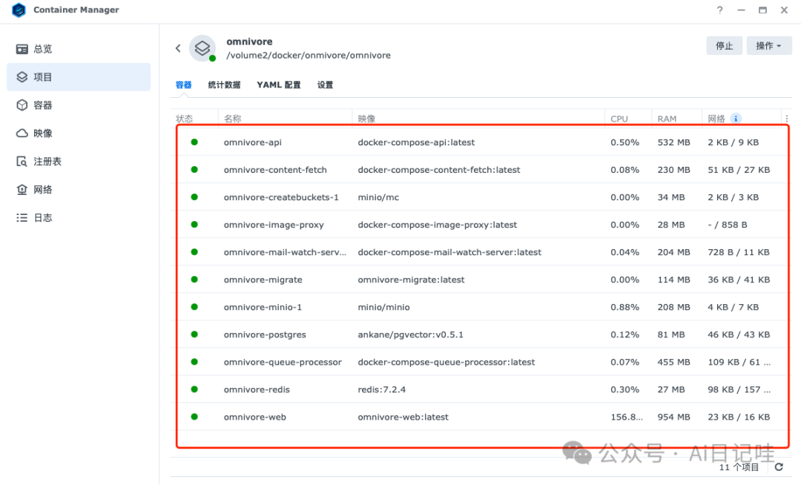The image size is (801, 485).
Task: Sort by the CPU column header
Action: 619,119
